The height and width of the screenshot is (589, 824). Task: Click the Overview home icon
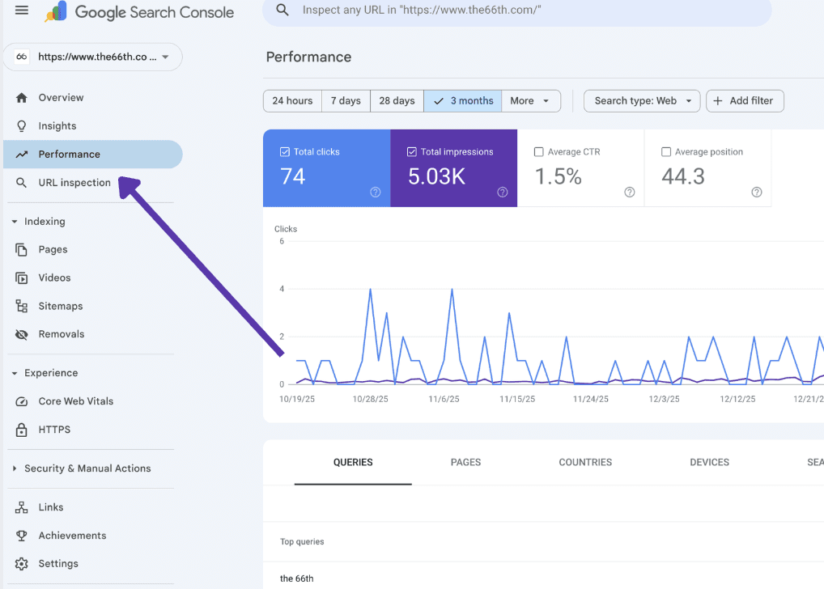pyautogui.click(x=22, y=98)
